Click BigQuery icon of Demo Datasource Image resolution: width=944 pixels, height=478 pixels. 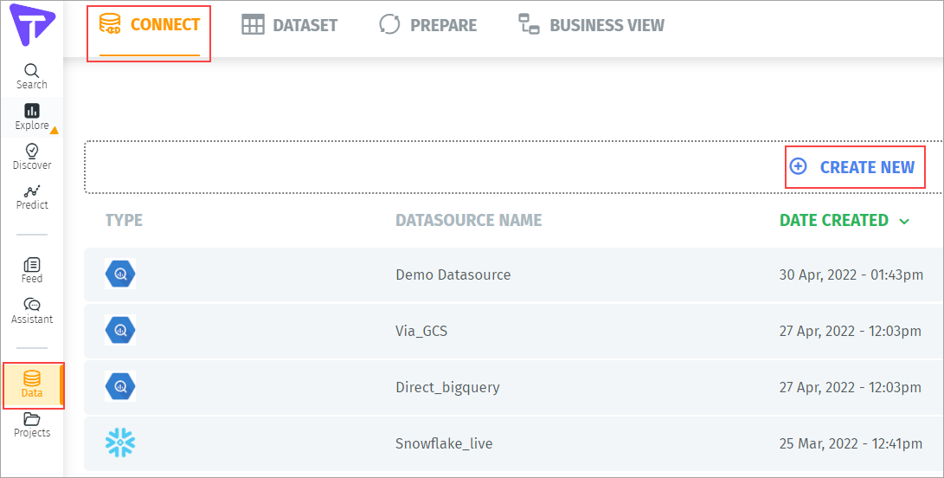(120, 275)
